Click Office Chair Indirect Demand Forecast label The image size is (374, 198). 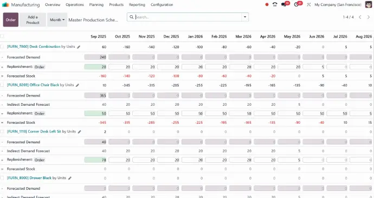(x=28, y=104)
